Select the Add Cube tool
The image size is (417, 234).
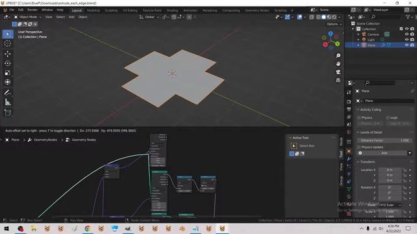(8, 112)
